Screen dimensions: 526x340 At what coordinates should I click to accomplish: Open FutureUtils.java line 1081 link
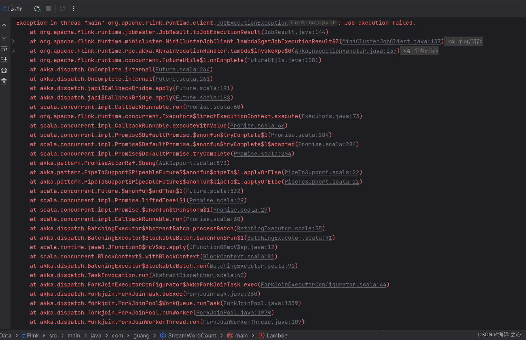283,60
